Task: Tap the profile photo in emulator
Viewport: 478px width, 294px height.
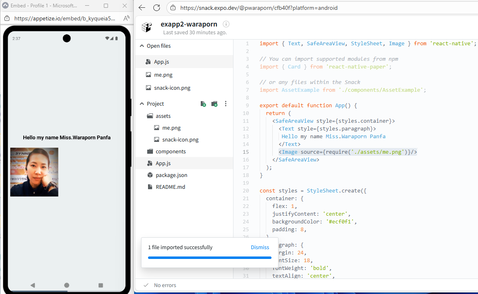Action: click(34, 172)
